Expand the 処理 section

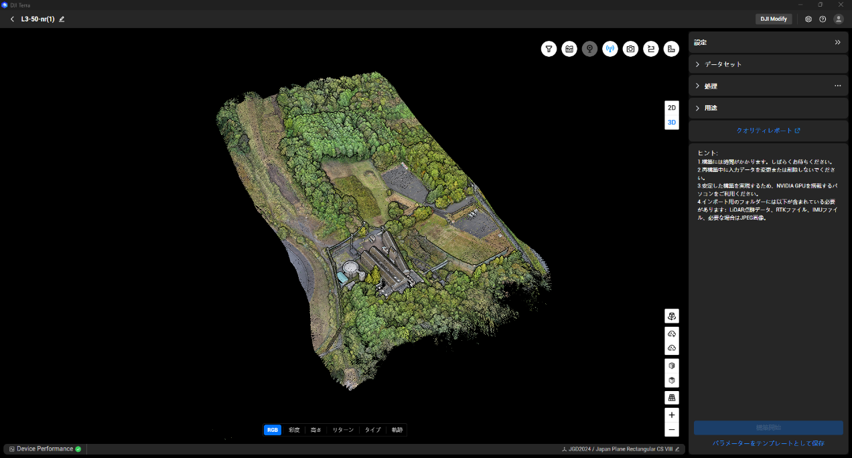click(x=711, y=86)
